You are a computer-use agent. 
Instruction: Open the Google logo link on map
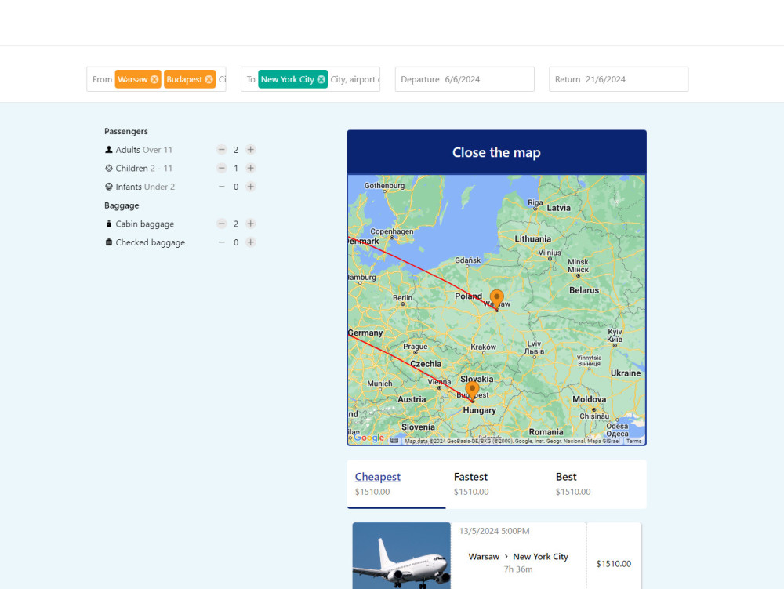pyautogui.click(x=368, y=438)
